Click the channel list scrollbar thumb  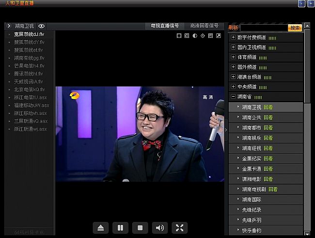(x=307, y=66)
